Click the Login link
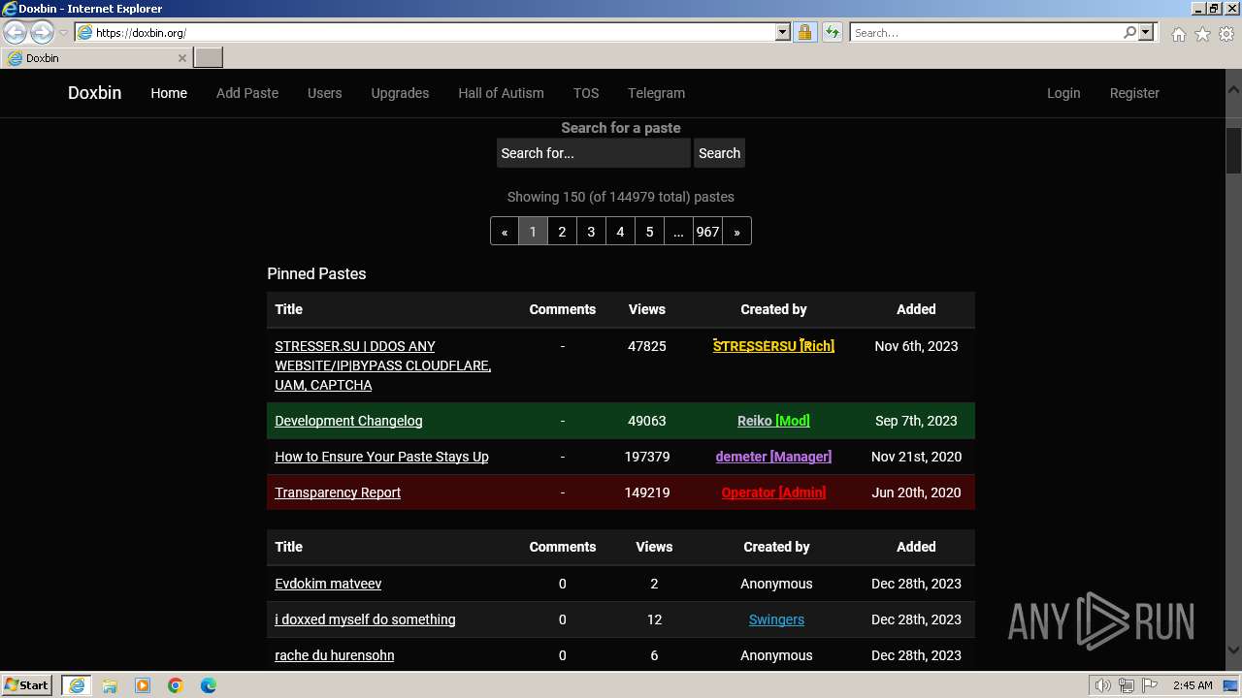Screen dimensions: 1242x698 pyautogui.click(x=1063, y=93)
